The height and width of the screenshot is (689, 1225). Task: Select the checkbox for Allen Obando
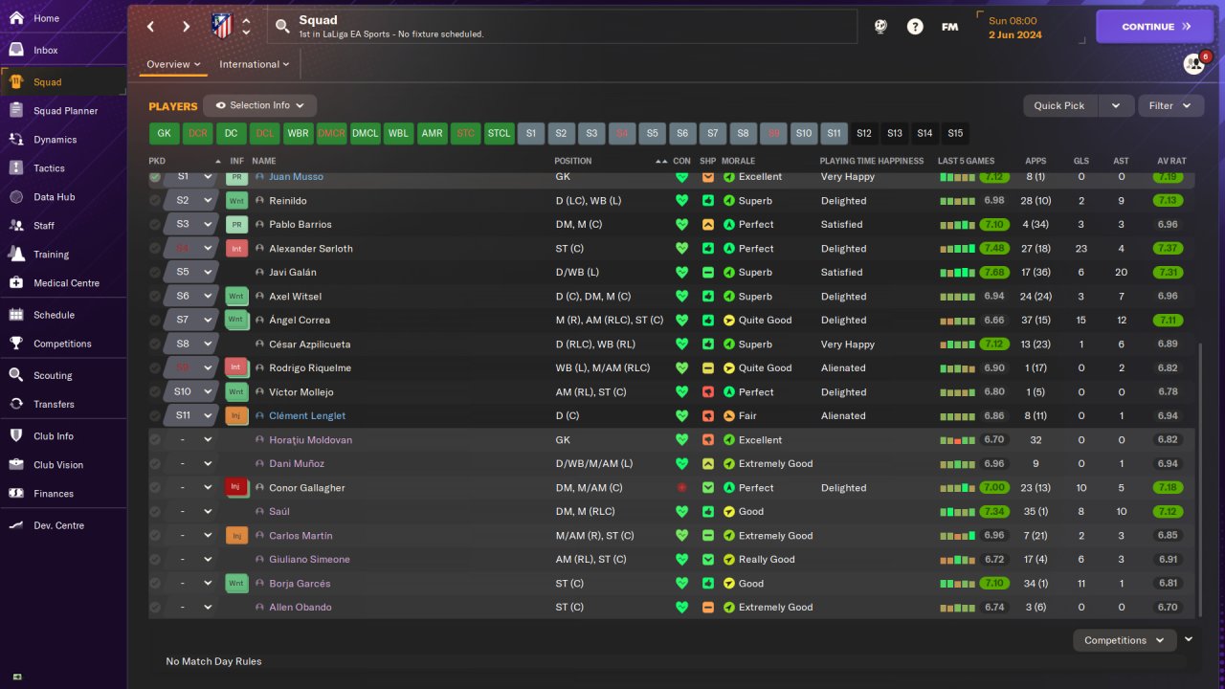click(x=155, y=608)
